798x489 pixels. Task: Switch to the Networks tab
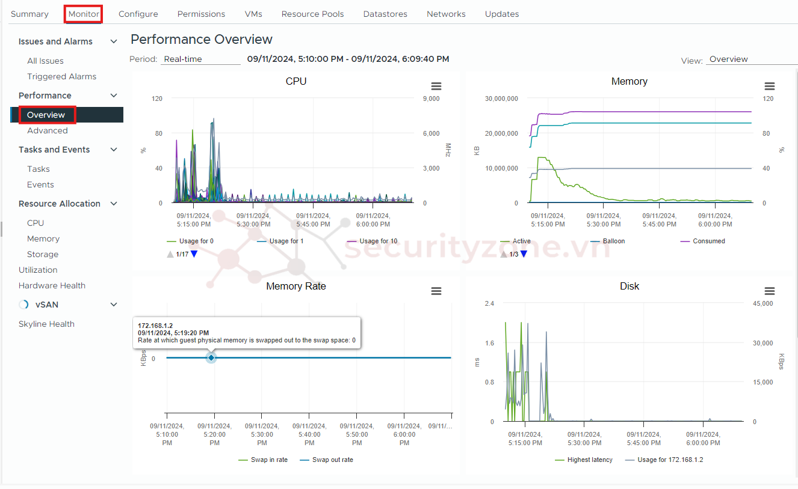tap(446, 14)
